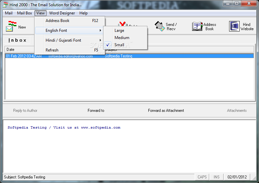Choose Medium English font size
The width and height of the screenshot is (259, 183).
[x=125, y=38]
